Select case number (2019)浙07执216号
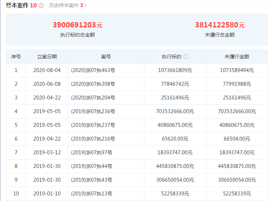The height and width of the screenshot is (201, 268). coord(93,139)
